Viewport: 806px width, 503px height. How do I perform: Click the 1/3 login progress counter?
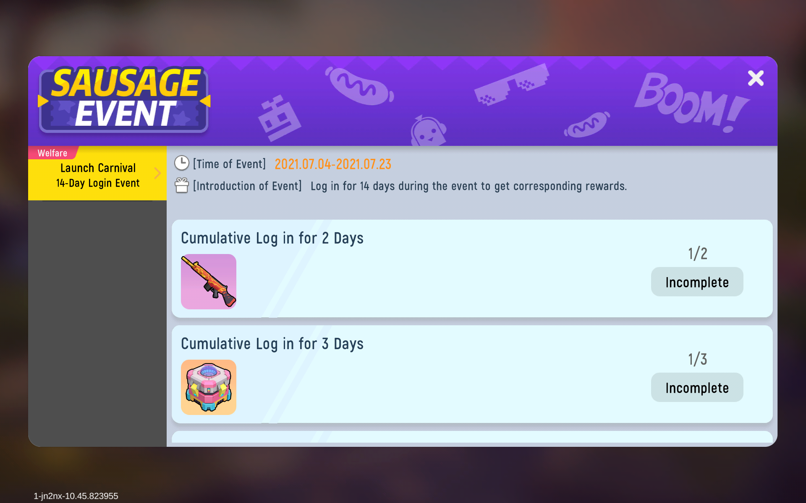(x=697, y=359)
